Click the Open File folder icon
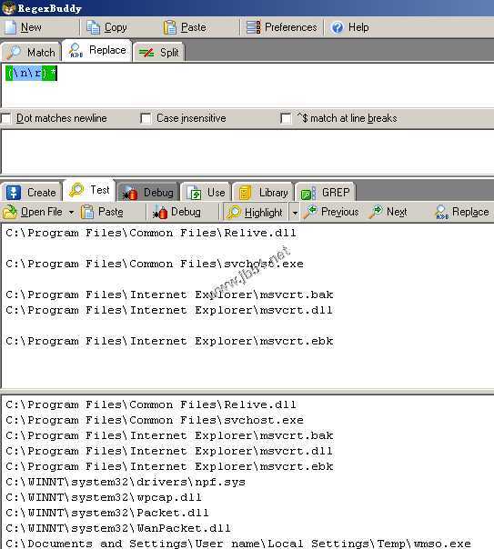The image size is (494, 549). [10, 212]
